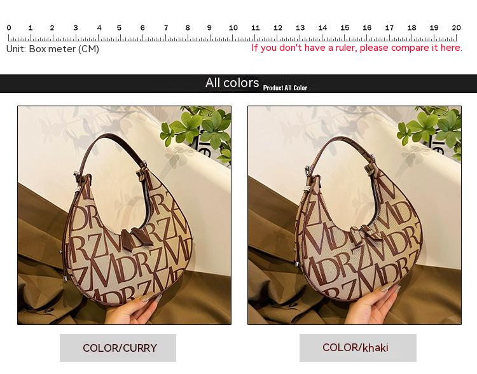This screenshot has height=374, width=477.
Task: Click the hand holding the khaki bag
Action: coord(374,304)
